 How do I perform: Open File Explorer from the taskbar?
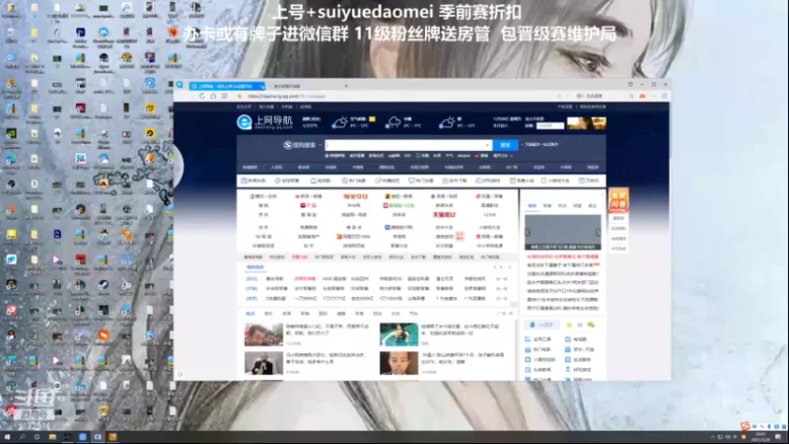tap(52, 437)
